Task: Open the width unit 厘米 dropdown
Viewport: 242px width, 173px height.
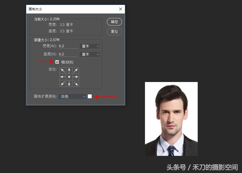Action: [89, 46]
